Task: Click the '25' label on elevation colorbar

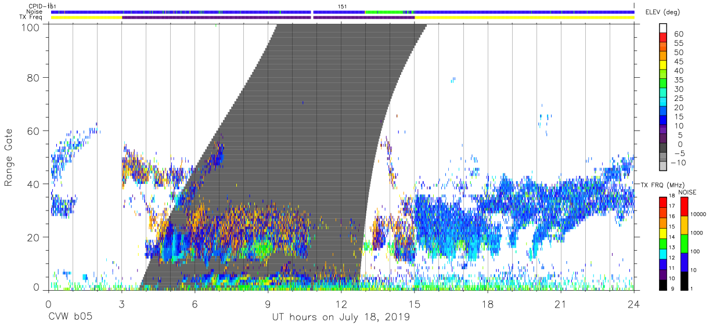Action: click(678, 98)
